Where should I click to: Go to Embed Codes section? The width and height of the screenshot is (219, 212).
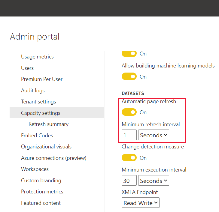(37, 136)
